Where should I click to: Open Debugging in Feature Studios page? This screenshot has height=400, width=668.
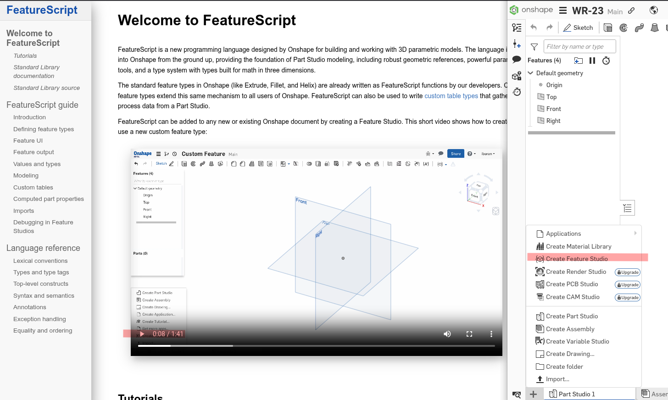click(43, 227)
